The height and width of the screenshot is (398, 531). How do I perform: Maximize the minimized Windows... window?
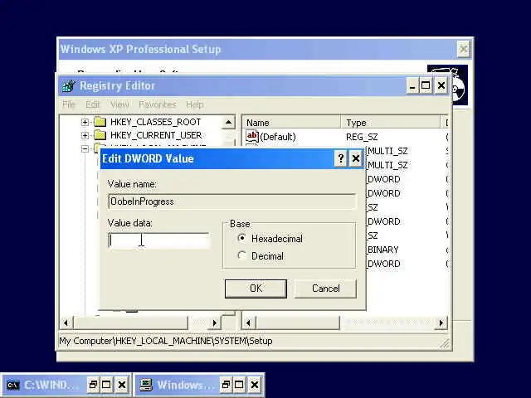(x=239, y=385)
